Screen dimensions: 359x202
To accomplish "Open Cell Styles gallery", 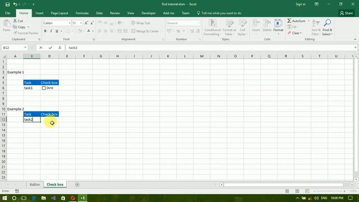I will click(242, 27).
